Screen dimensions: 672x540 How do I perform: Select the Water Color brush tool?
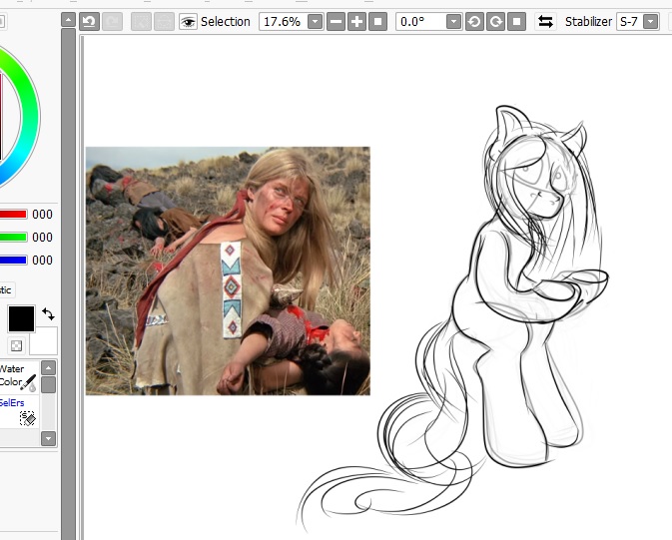click(x=19, y=377)
